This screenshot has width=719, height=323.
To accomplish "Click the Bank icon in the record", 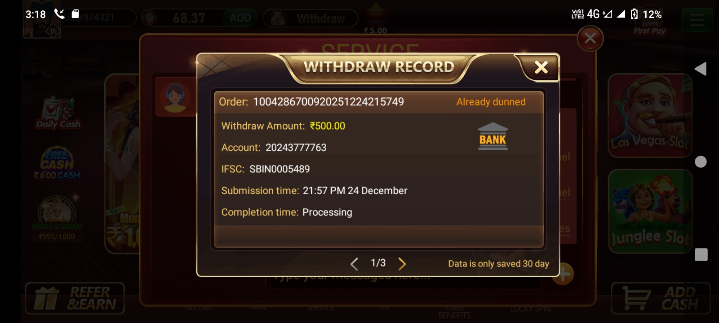I will click(x=493, y=136).
